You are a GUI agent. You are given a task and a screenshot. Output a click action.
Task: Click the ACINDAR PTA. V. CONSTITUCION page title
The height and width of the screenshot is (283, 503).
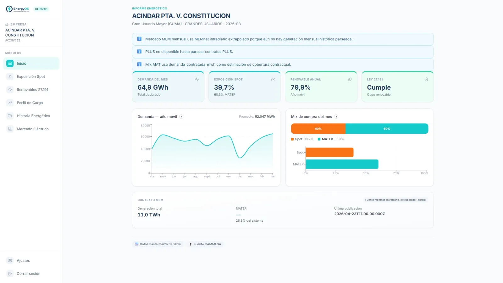click(181, 16)
